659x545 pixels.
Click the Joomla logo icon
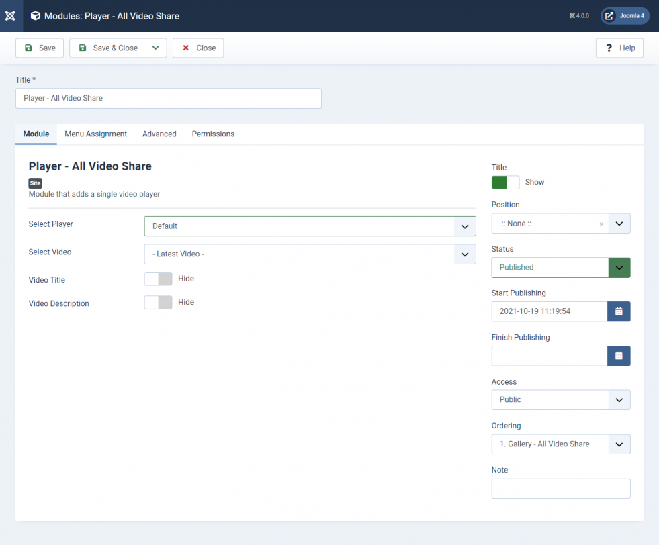tap(11, 16)
